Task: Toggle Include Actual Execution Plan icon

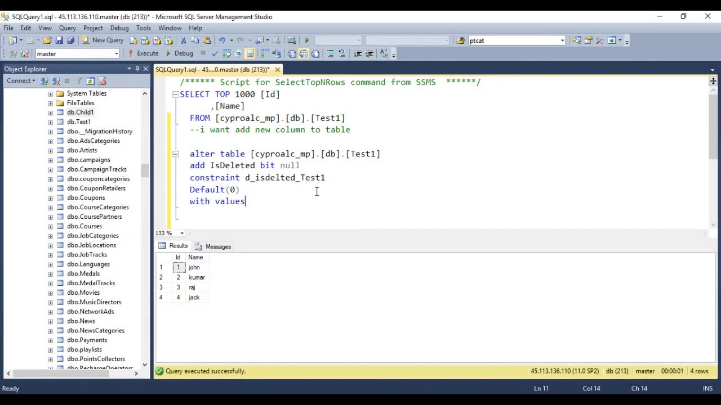Action: 264,53
